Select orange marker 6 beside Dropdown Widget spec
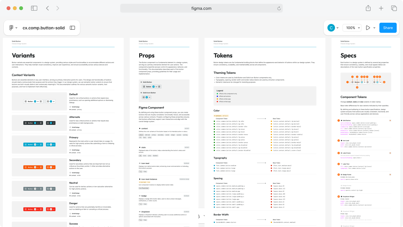Image resolution: width=403 pixels, height=227 pixels. [339, 196]
